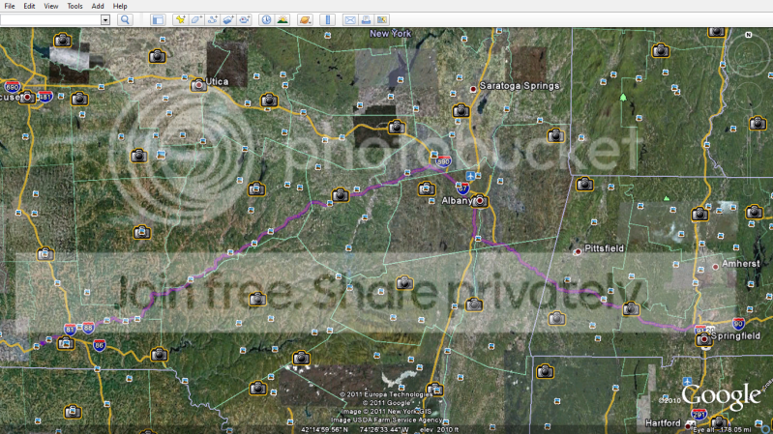Viewport: 773px width, 434px height.
Task: Toggle the sidebar panel icon
Action: coord(158,19)
